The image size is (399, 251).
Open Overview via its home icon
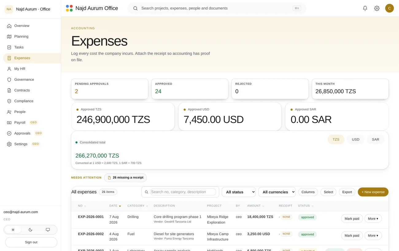click(9, 26)
